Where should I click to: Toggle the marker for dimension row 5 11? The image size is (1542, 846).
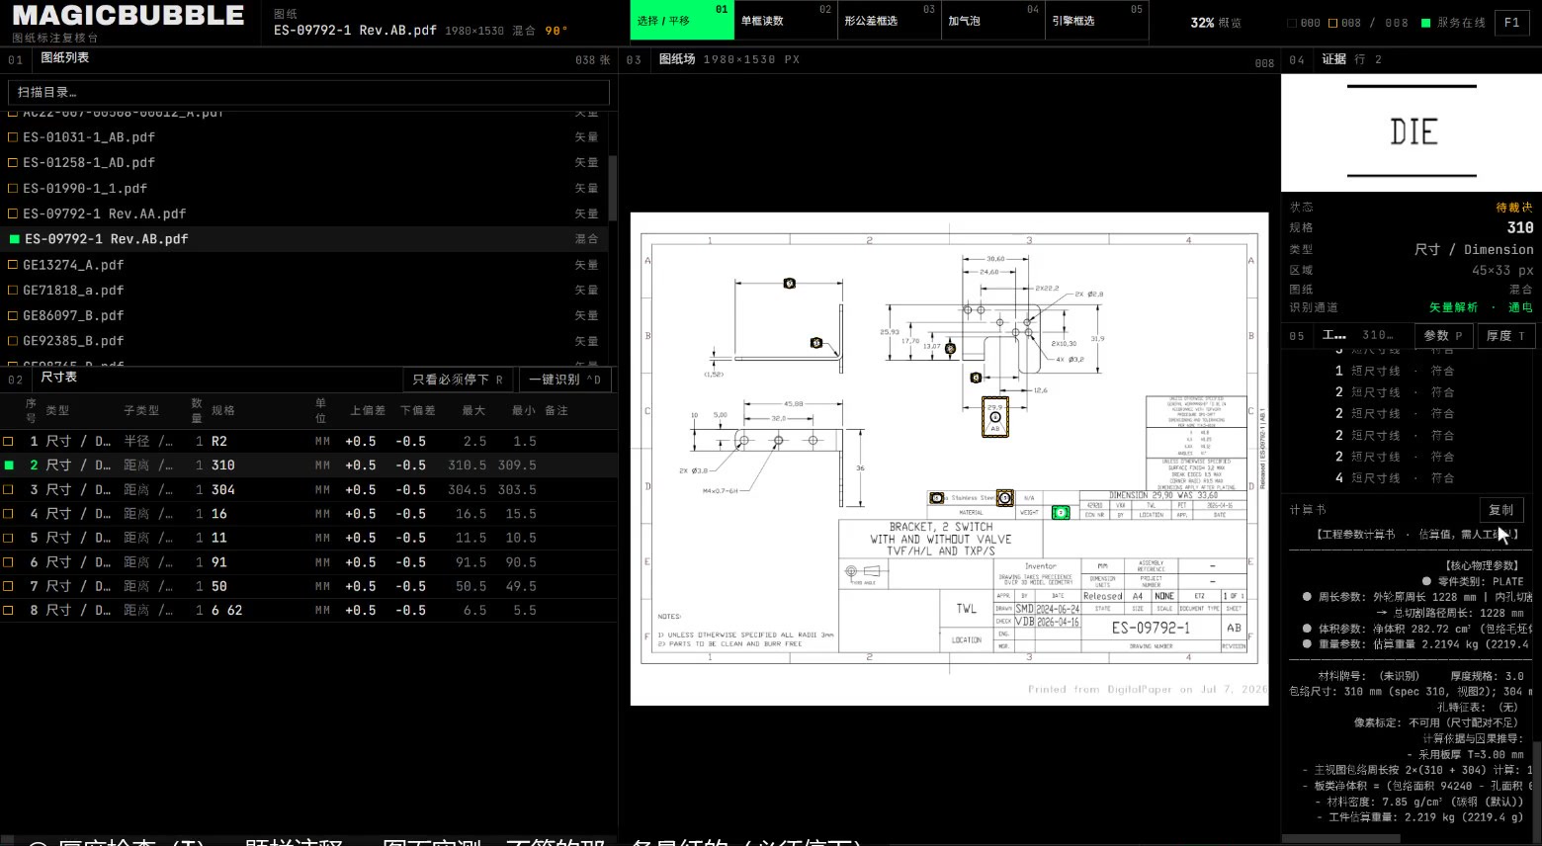click(9, 539)
